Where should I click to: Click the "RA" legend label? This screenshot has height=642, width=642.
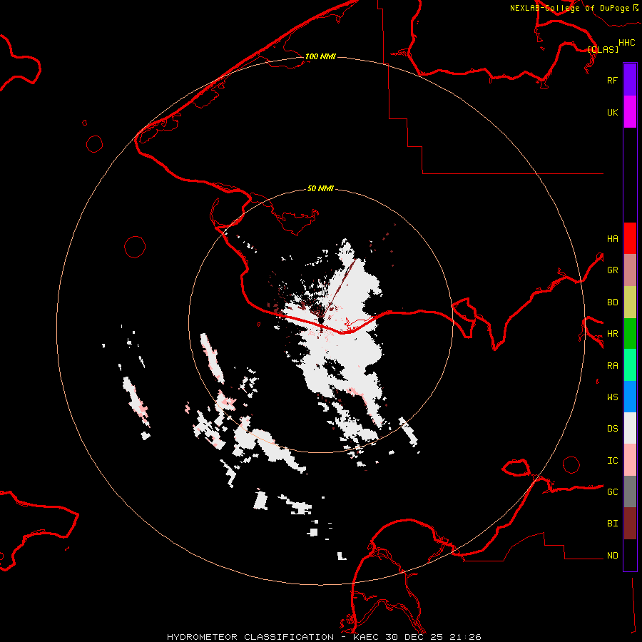612,366
